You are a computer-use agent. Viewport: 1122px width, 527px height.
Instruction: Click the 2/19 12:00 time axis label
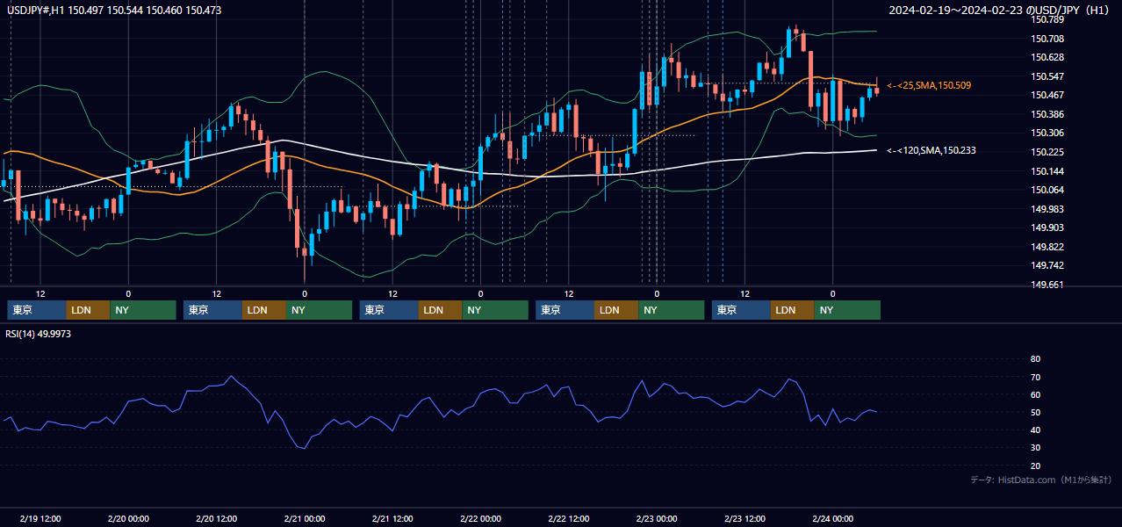40,518
